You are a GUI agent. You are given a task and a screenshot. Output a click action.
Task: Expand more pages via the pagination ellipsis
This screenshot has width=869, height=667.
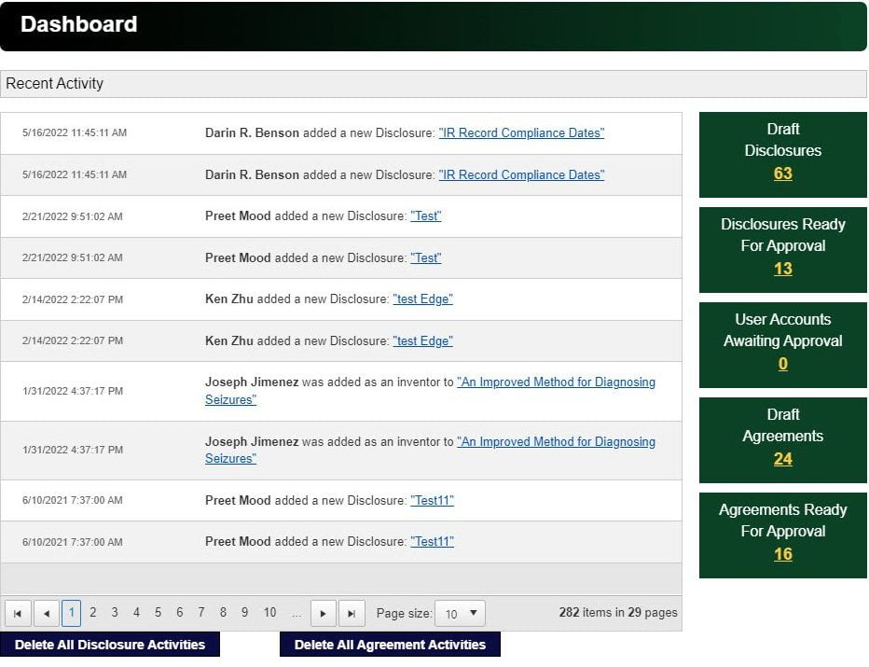[297, 613]
